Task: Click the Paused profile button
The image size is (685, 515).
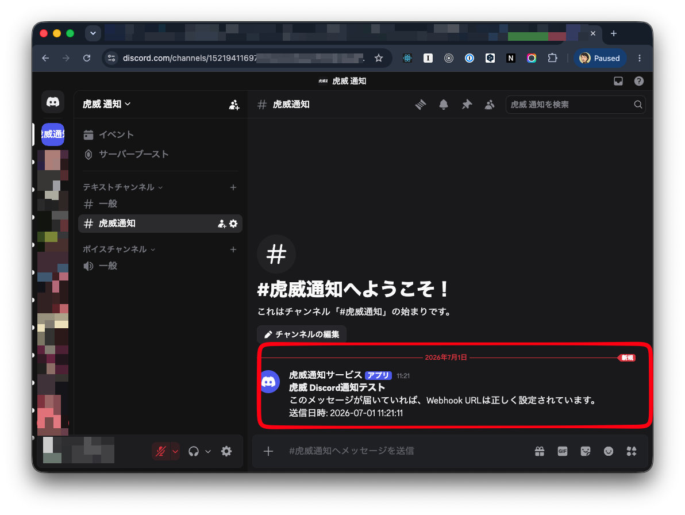Action: pos(600,58)
